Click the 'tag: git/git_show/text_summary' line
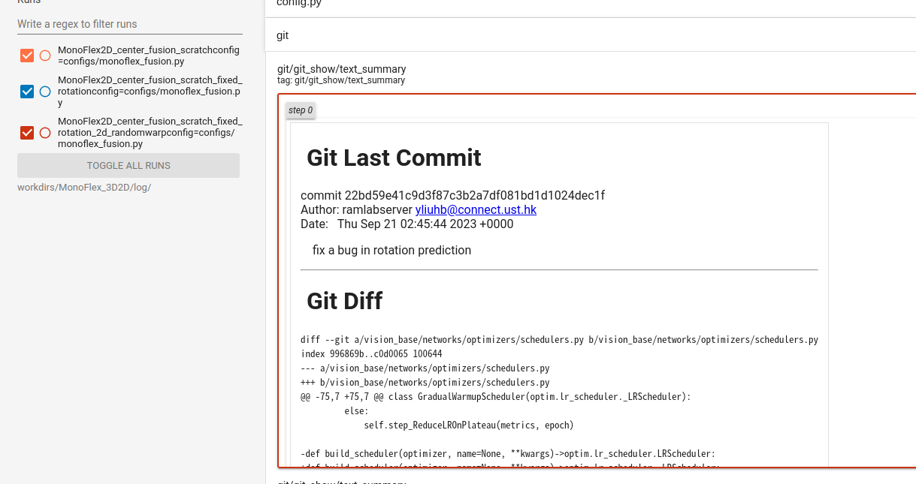Image resolution: width=916 pixels, height=484 pixels. point(341,80)
